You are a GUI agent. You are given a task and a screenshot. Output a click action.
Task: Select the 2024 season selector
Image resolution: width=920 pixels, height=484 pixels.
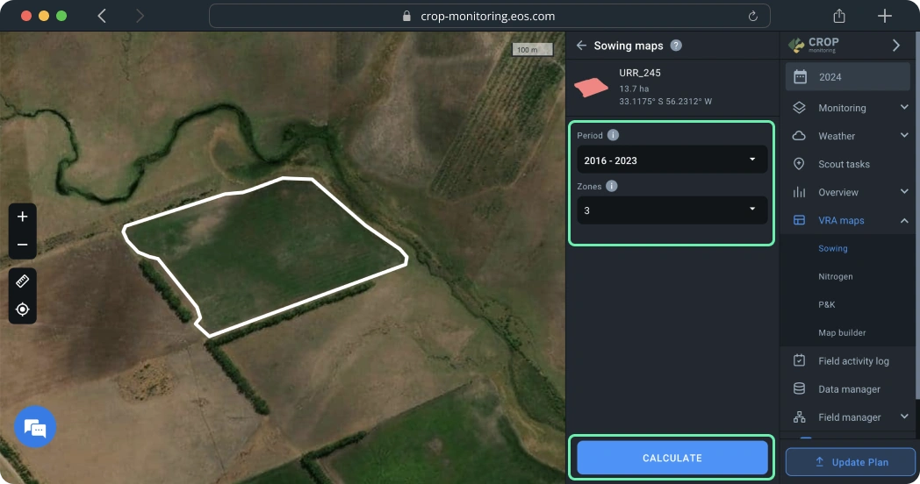847,76
